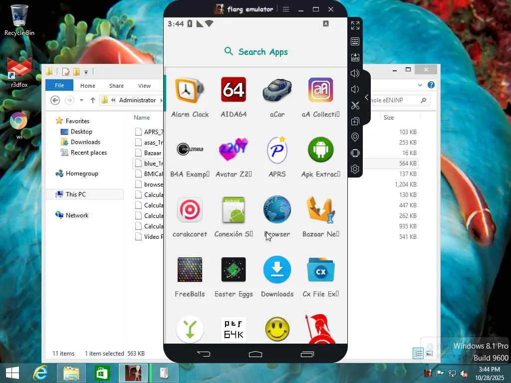
Task: Go back in File Explorer
Action: (55, 100)
